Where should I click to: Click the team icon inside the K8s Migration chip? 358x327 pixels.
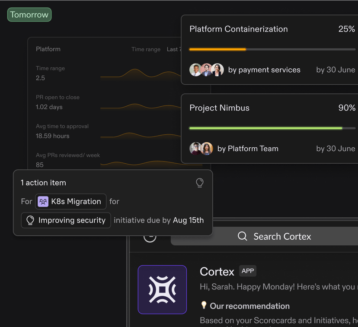tap(42, 201)
